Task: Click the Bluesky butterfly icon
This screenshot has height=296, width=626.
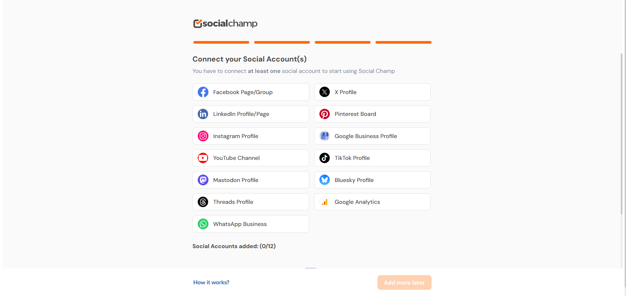Action: click(x=325, y=180)
